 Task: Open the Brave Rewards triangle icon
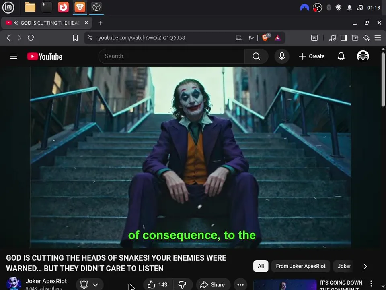[x=277, y=38]
